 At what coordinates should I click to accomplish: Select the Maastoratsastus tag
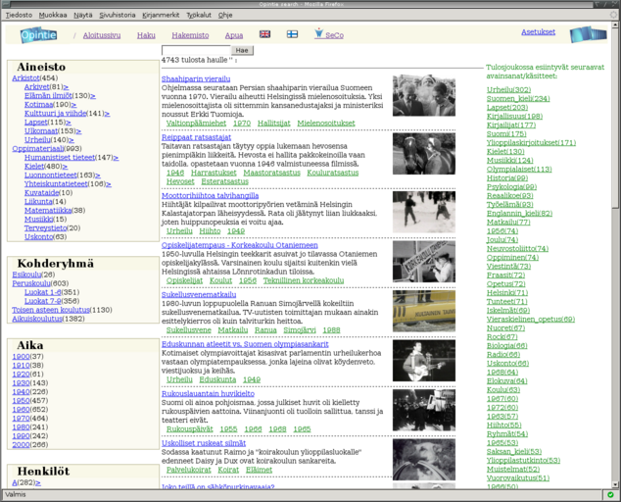(271, 173)
